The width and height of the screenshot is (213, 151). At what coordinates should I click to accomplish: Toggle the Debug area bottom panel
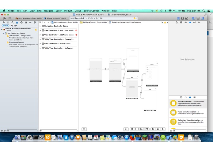pyautogui.click(x=198, y=18)
